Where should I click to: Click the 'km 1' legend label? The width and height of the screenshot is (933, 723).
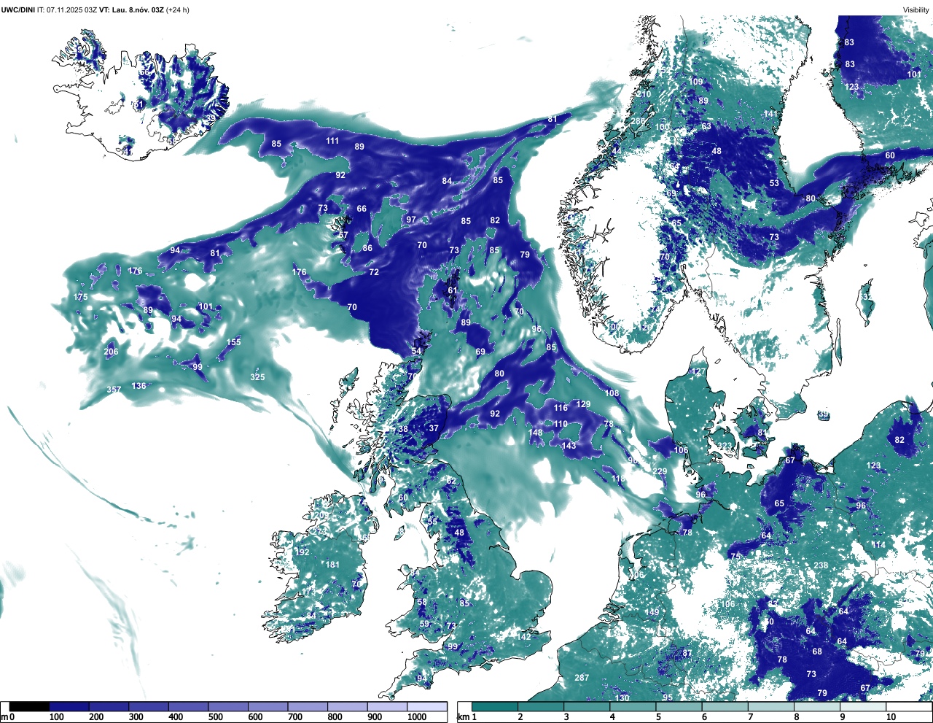(466, 717)
